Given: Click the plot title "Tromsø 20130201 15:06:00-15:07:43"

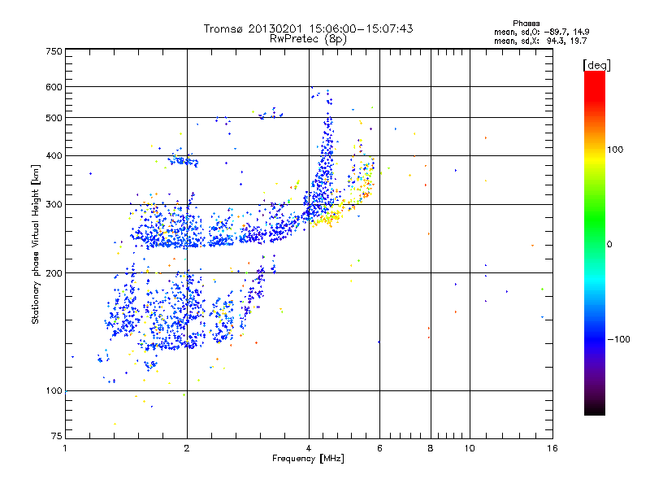Looking at the screenshot, I should pyautogui.click(x=309, y=28).
